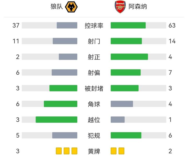Click the third Wolves yellow card icon
Viewport: 188px width, 158px height.
coord(74,151)
